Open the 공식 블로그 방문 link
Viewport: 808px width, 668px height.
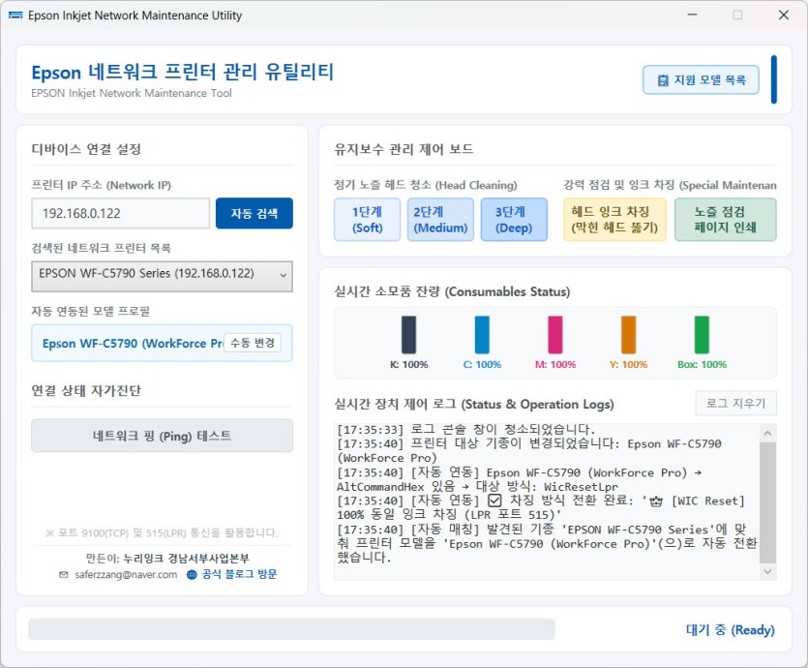pos(239,574)
